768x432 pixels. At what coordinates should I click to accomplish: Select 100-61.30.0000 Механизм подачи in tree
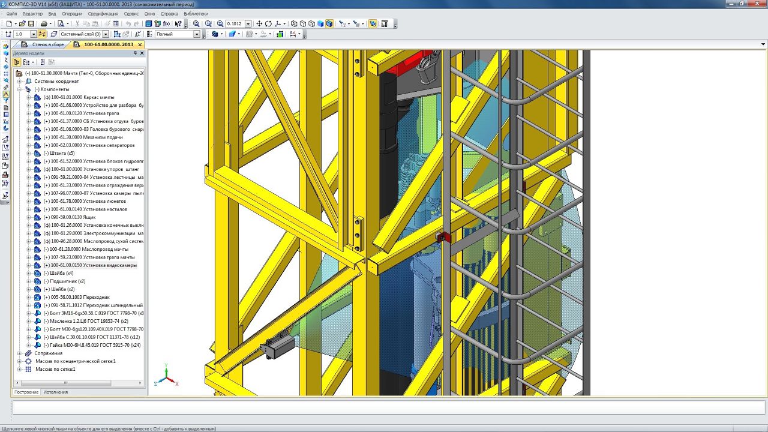(x=83, y=137)
